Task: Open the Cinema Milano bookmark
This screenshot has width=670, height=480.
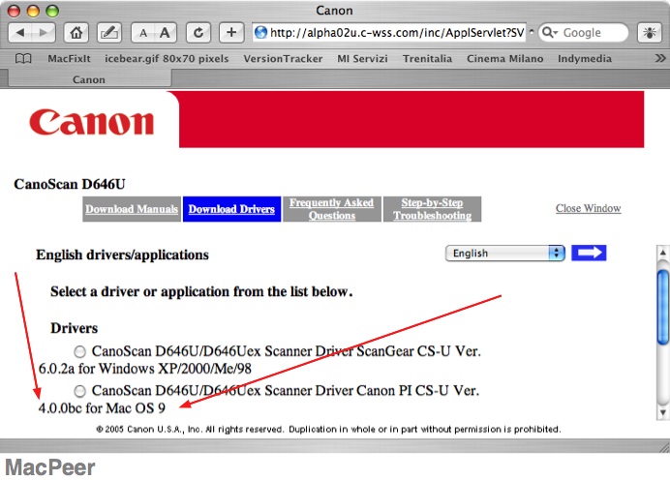Action: pyautogui.click(x=505, y=58)
